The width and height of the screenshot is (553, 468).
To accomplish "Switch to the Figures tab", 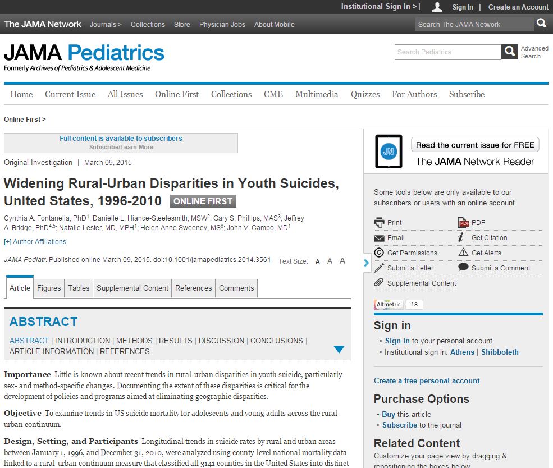I will pos(49,288).
